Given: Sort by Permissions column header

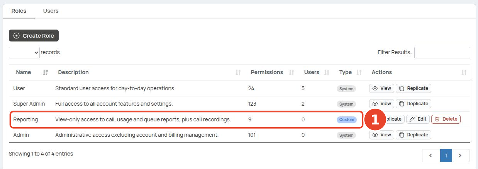Looking at the screenshot, I should pos(272,72).
